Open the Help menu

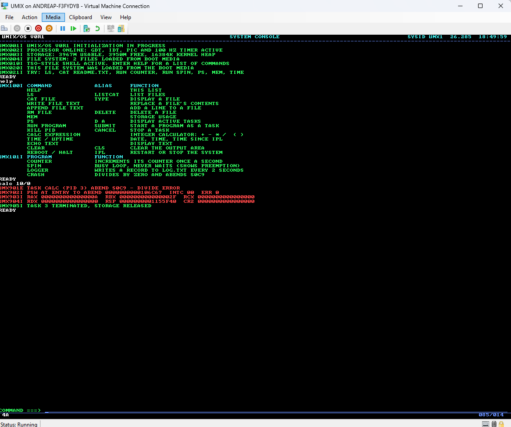[x=125, y=17]
